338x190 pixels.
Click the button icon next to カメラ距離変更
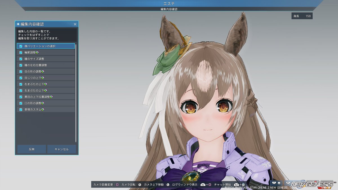[117, 185]
